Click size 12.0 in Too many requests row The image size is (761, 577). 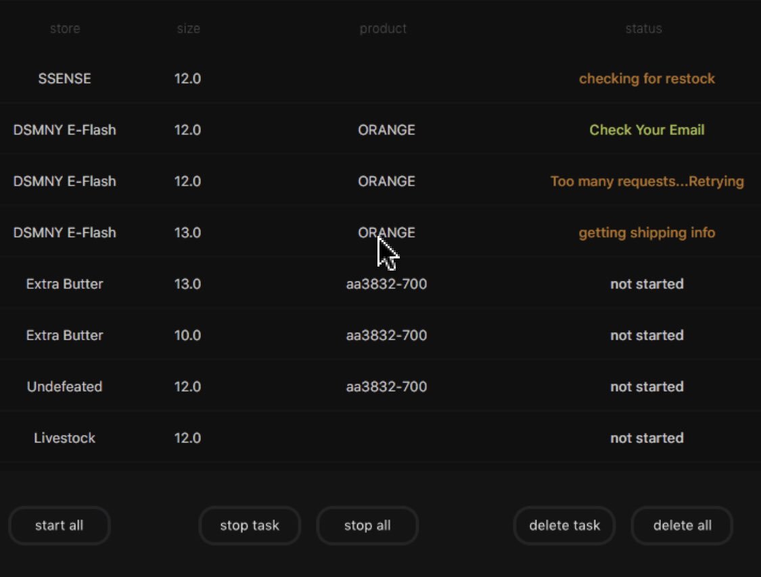[x=188, y=181]
